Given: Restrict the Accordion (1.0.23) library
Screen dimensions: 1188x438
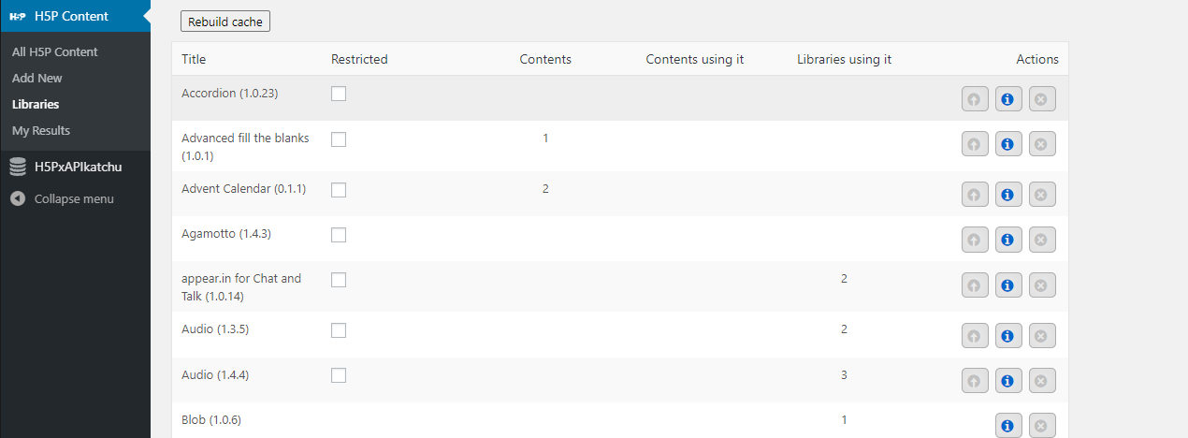Looking at the screenshot, I should point(339,94).
